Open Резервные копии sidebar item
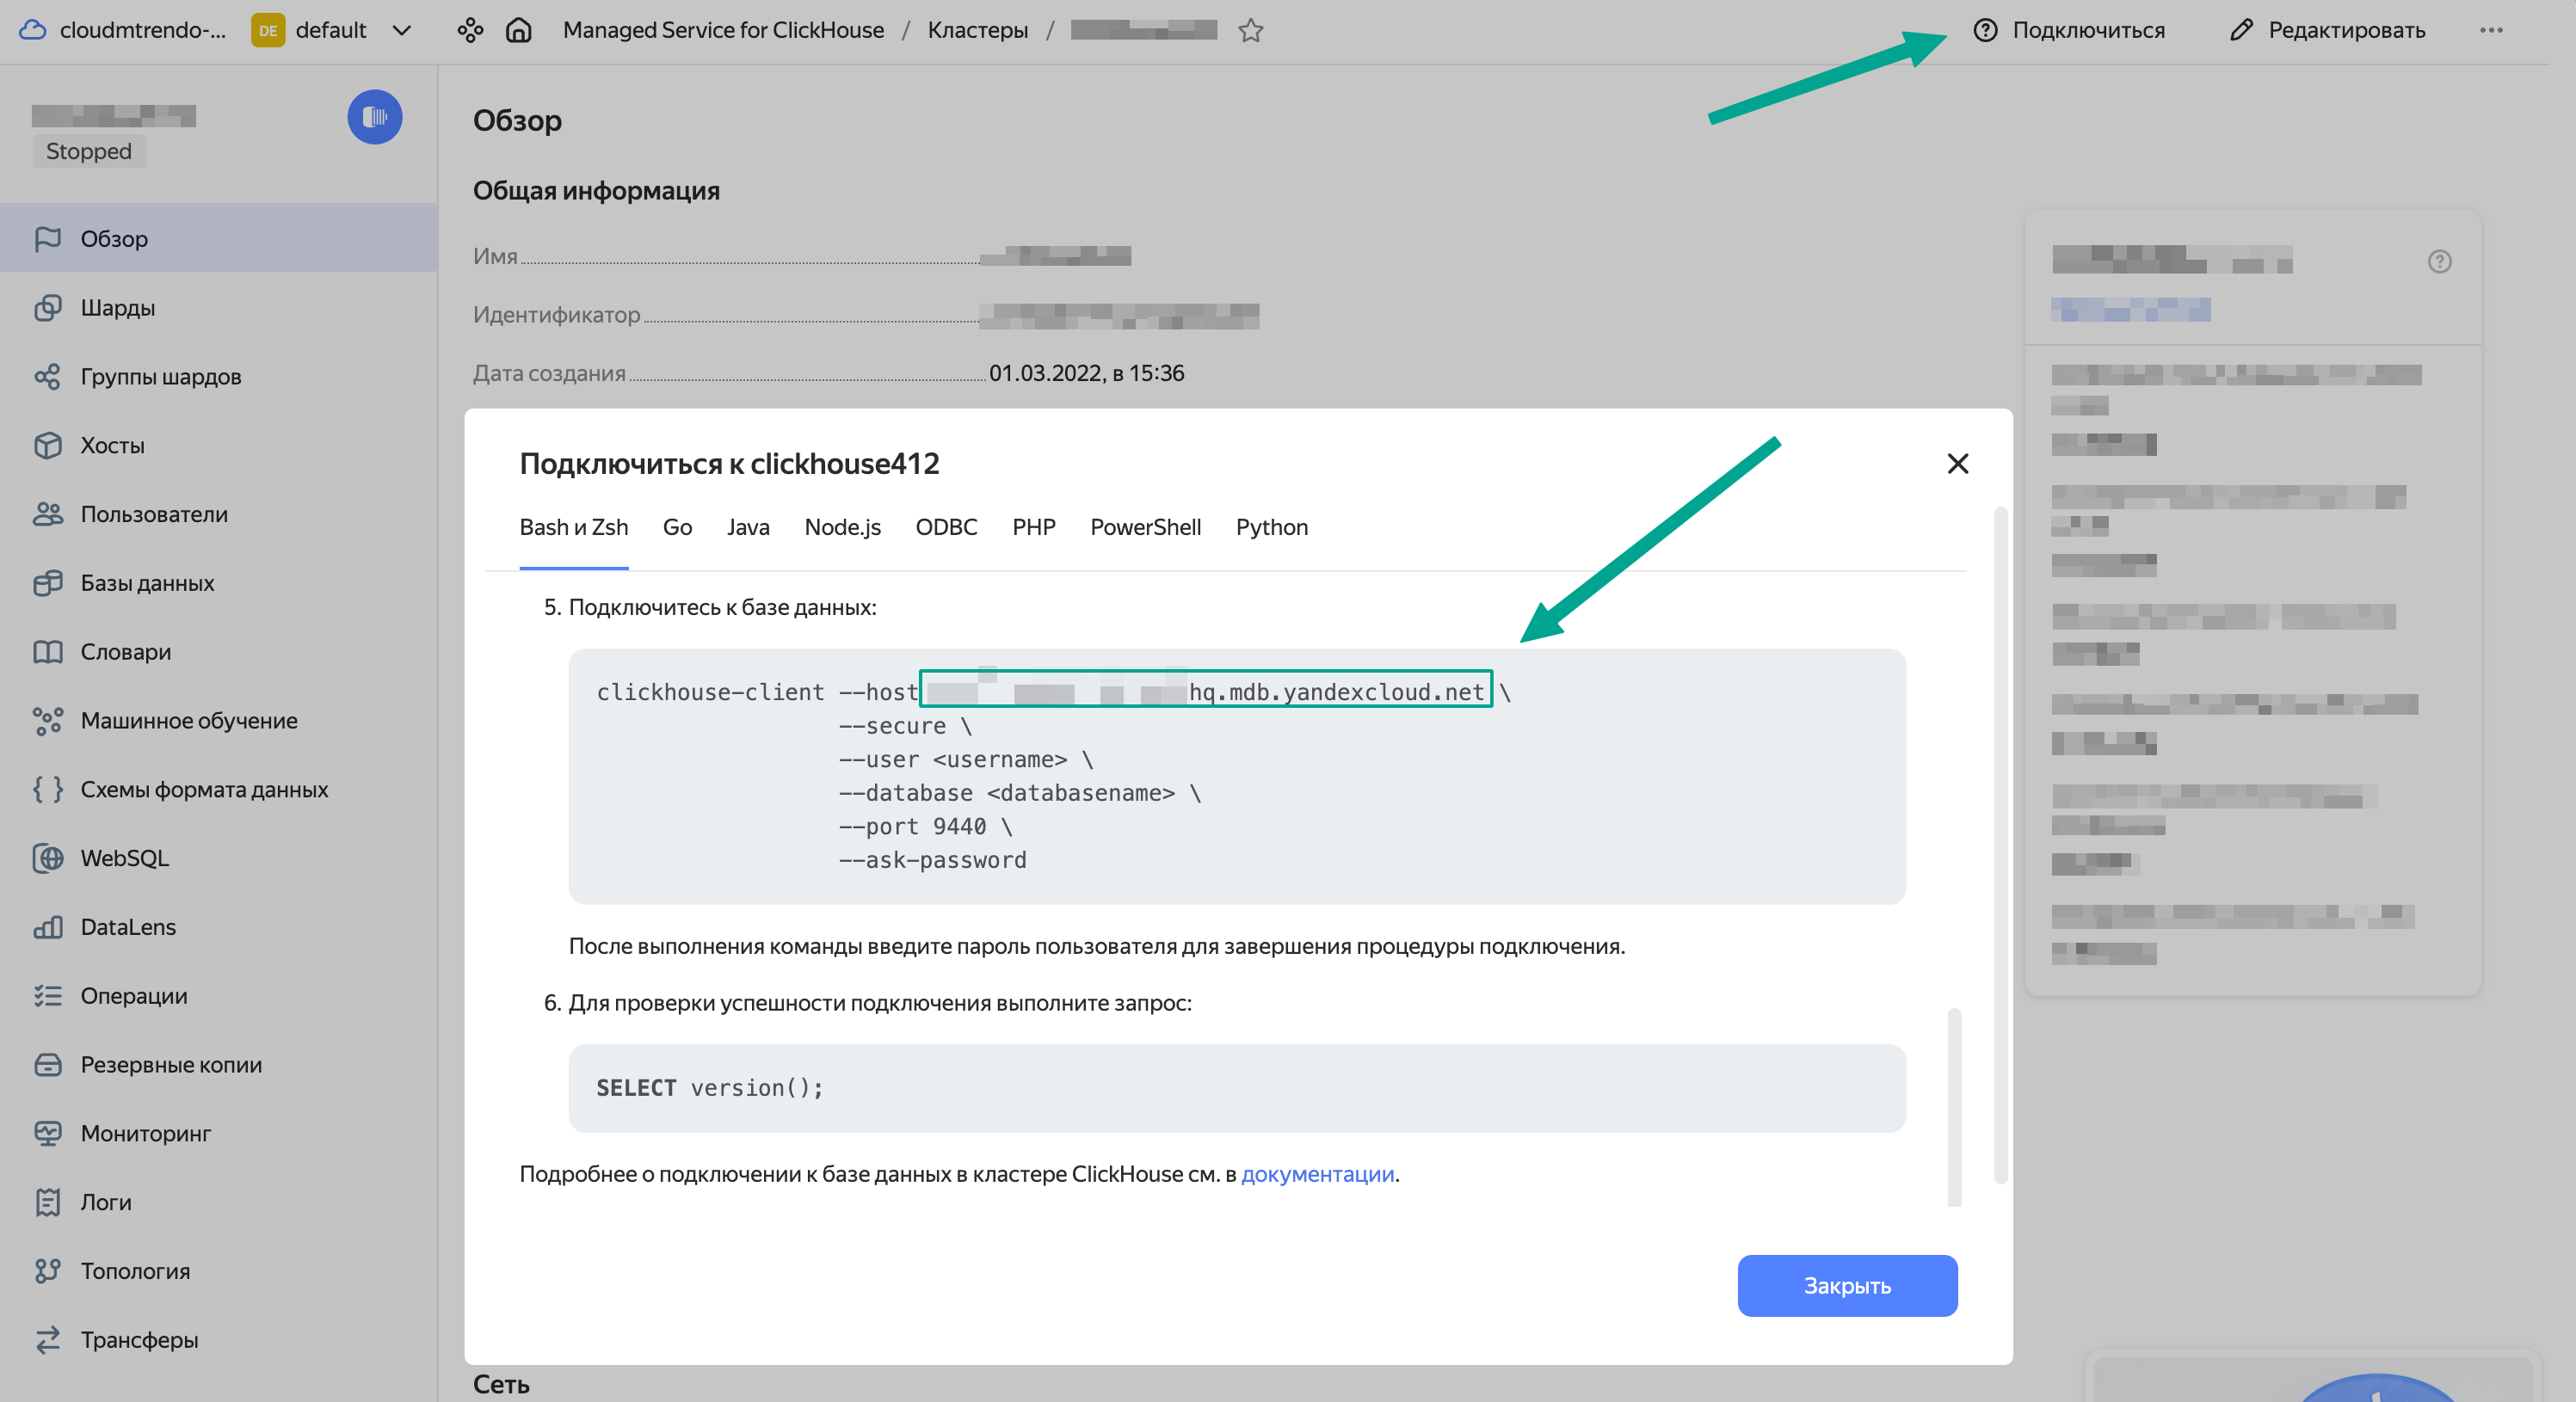 [171, 1064]
